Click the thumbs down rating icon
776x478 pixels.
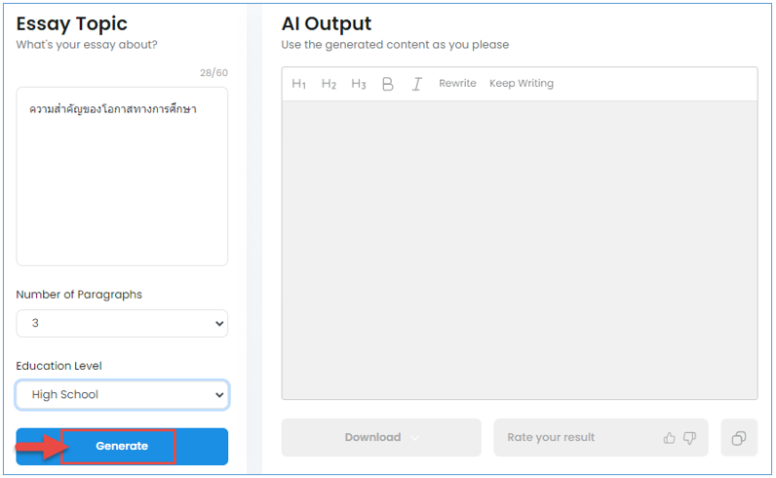(x=689, y=438)
